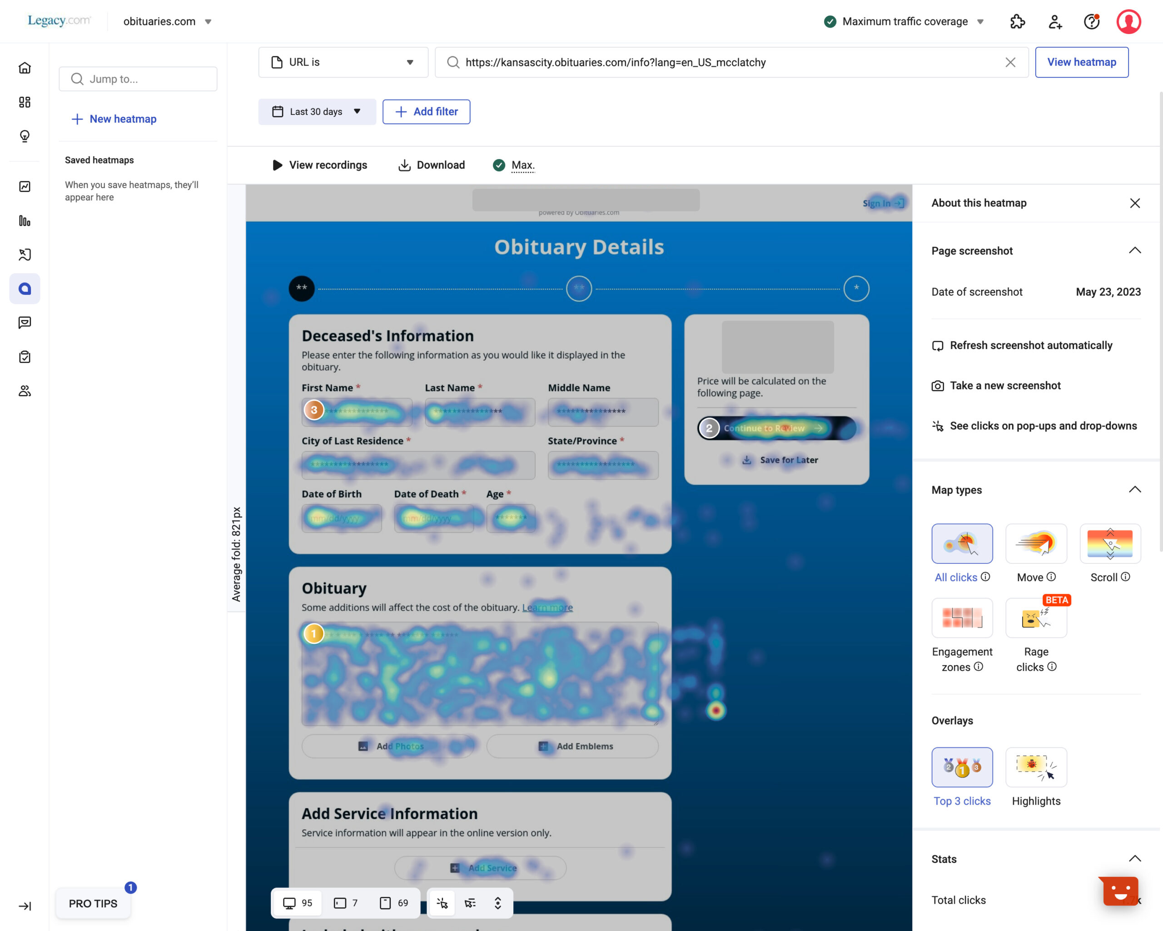Viewport: 1163px width, 931px height.
Task: Open the obituaries.com site dropdown
Action: coord(167,21)
